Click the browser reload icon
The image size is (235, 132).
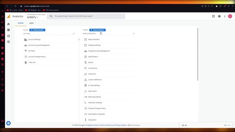15,6
